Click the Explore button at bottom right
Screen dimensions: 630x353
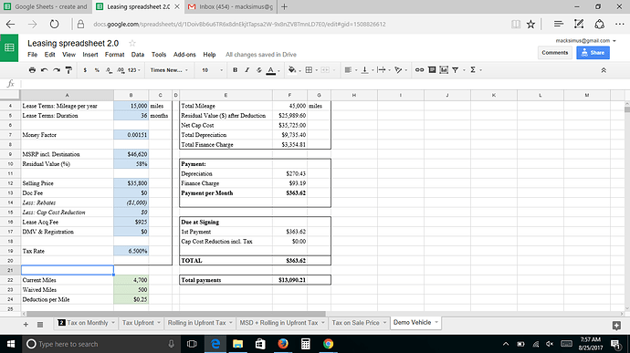point(616,326)
